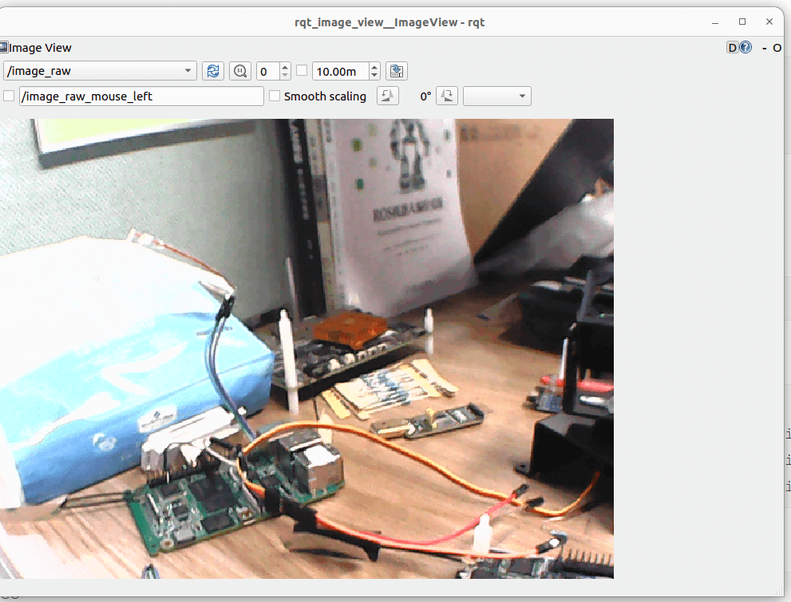
Task: Click the dash button in plugin header
Action: (764, 48)
